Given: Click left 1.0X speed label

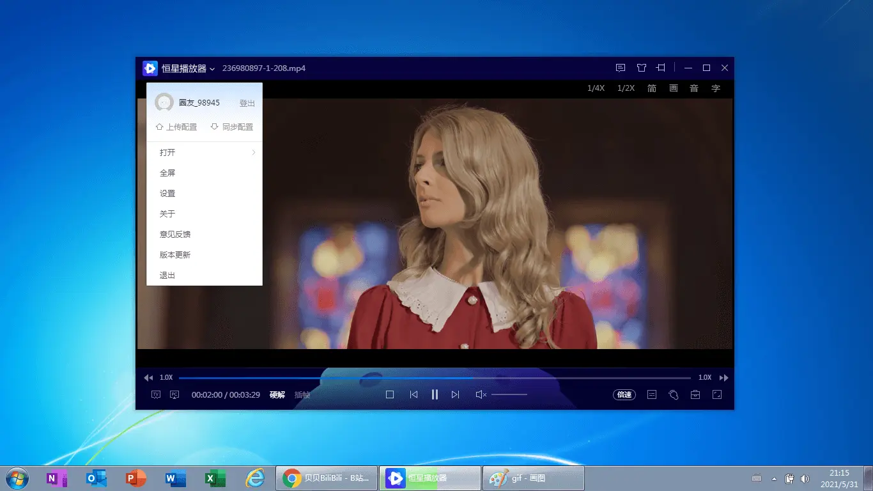Looking at the screenshot, I should pyautogui.click(x=166, y=378).
